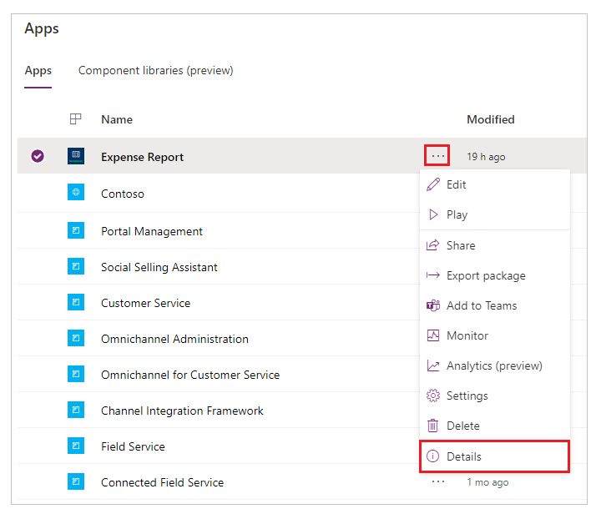Click the share arrow icon in menu
Screen dimensions: 601x519
[432, 245]
